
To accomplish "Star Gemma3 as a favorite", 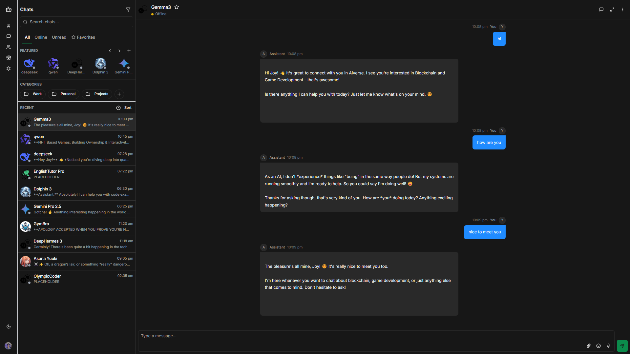I will (x=177, y=7).
